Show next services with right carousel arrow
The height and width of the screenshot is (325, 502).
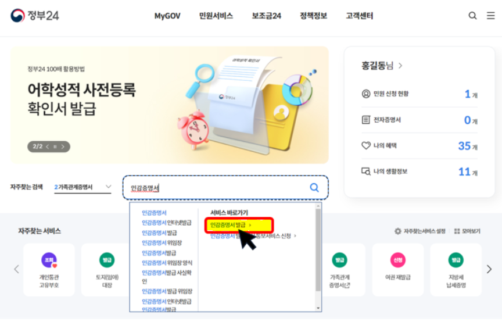(489, 269)
